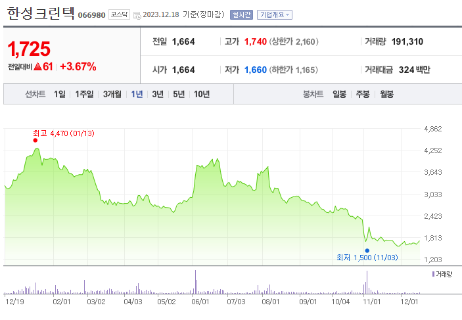Click the 3,033 price axis label
Screen dimensions: 462x320
[x=433, y=194]
